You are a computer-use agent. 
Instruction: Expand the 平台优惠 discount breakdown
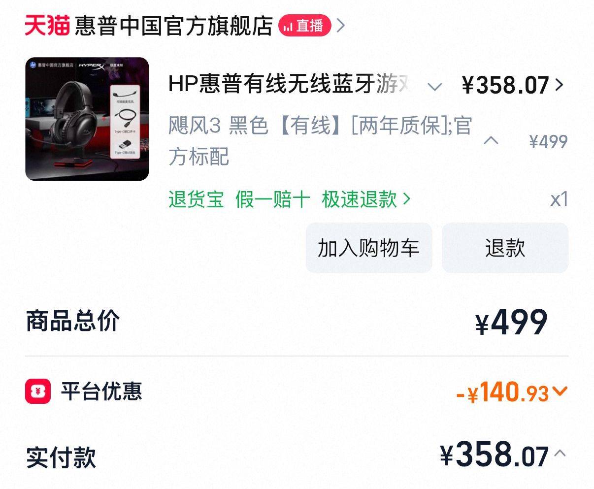[560, 391]
